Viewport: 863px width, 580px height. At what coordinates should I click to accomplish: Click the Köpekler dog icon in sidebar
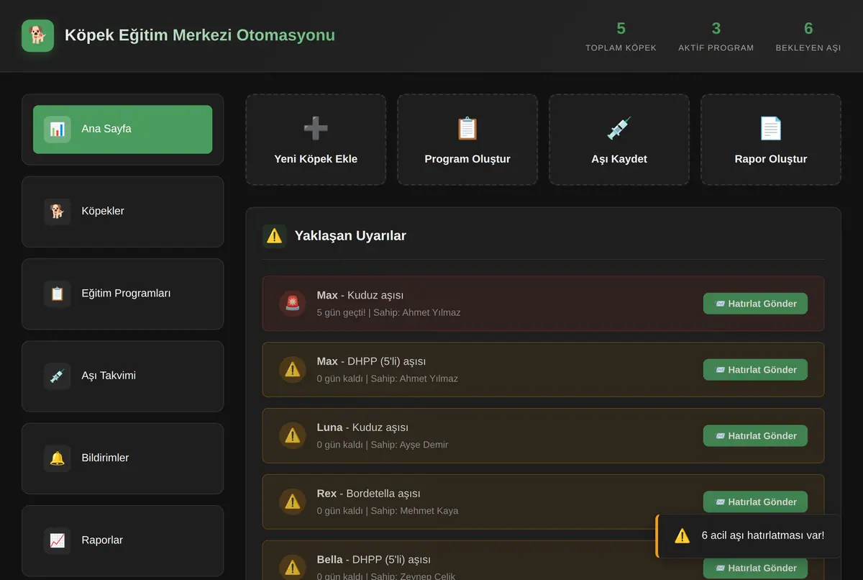click(58, 212)
